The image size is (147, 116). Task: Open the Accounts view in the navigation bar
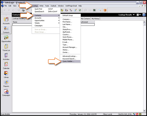click(x=6, y=21)
